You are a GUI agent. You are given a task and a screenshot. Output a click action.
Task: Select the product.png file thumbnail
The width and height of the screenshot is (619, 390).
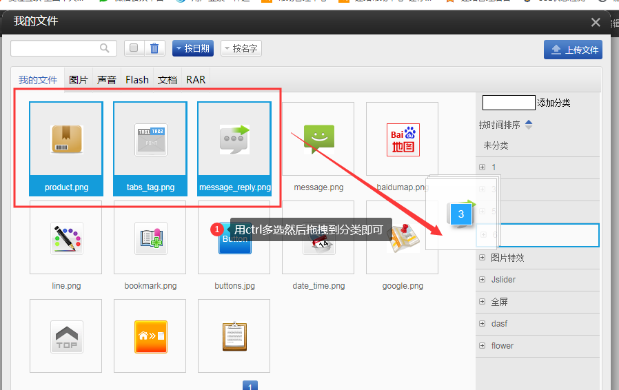click(66, 140)
